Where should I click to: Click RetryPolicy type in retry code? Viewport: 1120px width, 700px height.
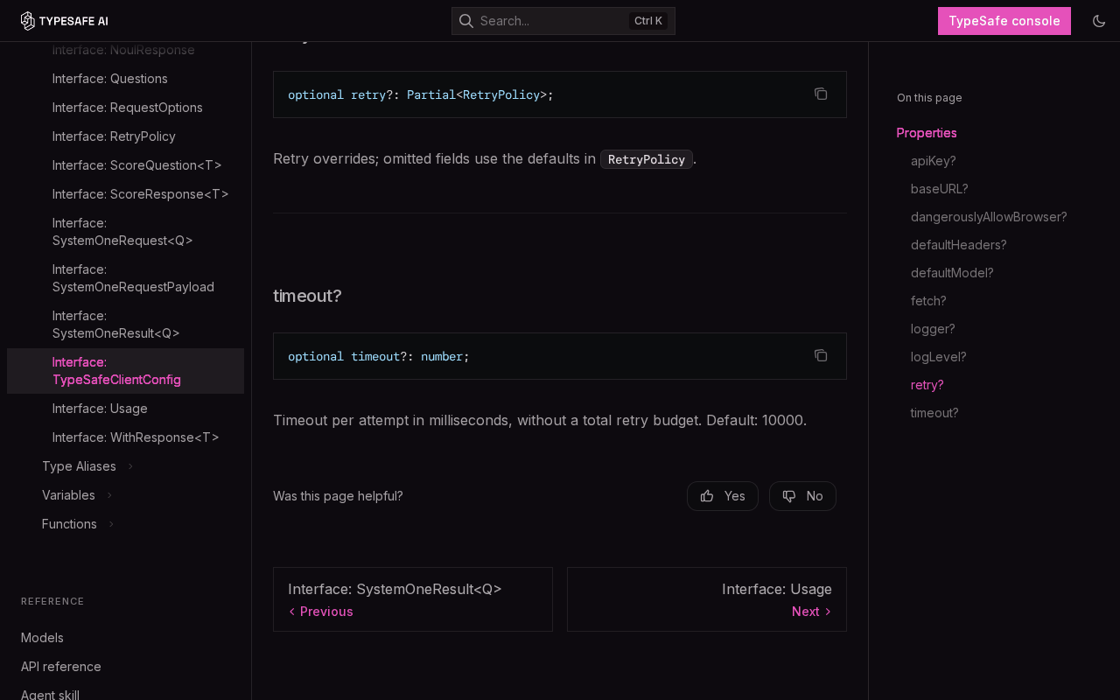[x=501, y=94]
